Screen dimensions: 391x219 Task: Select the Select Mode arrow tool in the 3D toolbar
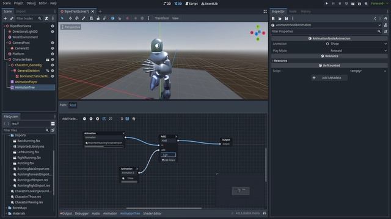pyautogui.click(x=62, y=18)
